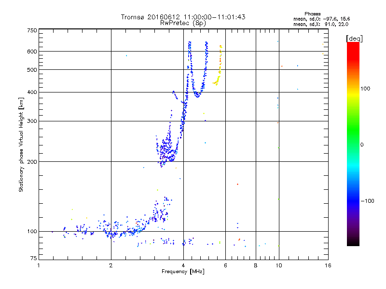Click x-axis tick label "16"
Viewport: 386px width, 289px height.
tap(328, 265)
